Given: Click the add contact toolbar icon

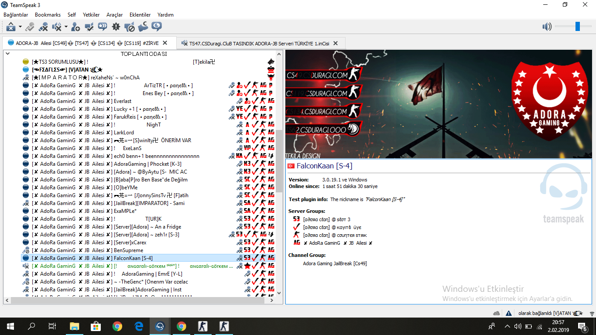Looking at the screenshot, I should pyautogui.click(x=75, y=27).
